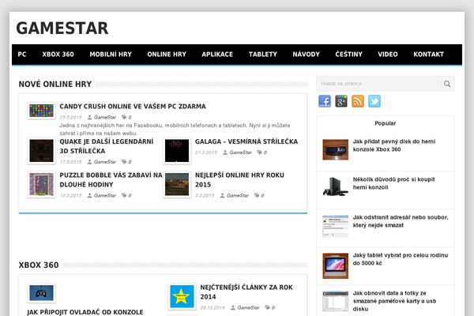Screen dimensions: 474x316
Task: Open the Twitter social icon
Action: [374, 101]
